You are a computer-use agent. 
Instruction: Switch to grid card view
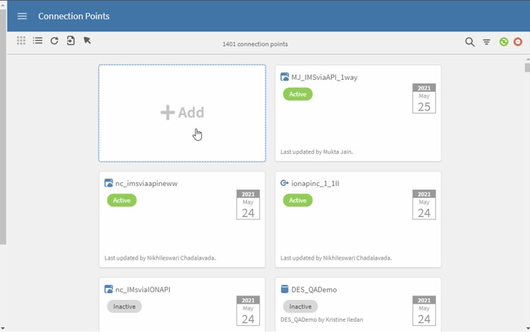21,40
